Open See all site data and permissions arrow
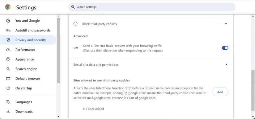The width and height of the screenshot is (255, 119). 226,64
